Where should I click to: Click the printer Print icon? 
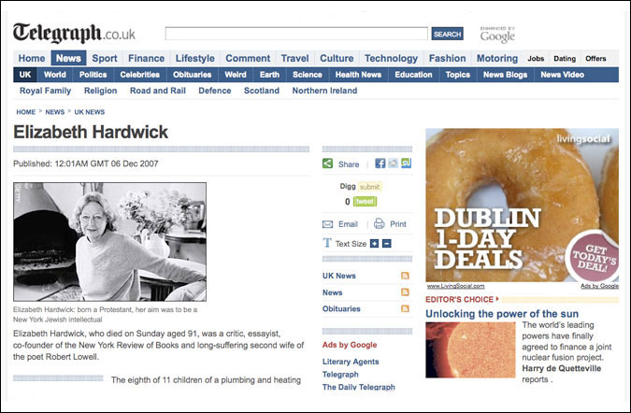coord(380,223)
